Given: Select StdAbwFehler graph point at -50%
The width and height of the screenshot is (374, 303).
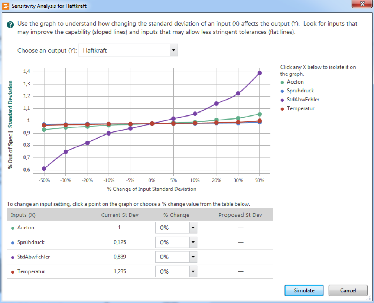Looking at the screenshot, I should click(x=44, y=169).
